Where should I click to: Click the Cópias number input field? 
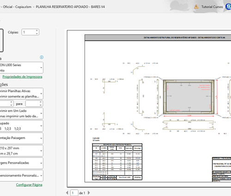click(29, 32)
